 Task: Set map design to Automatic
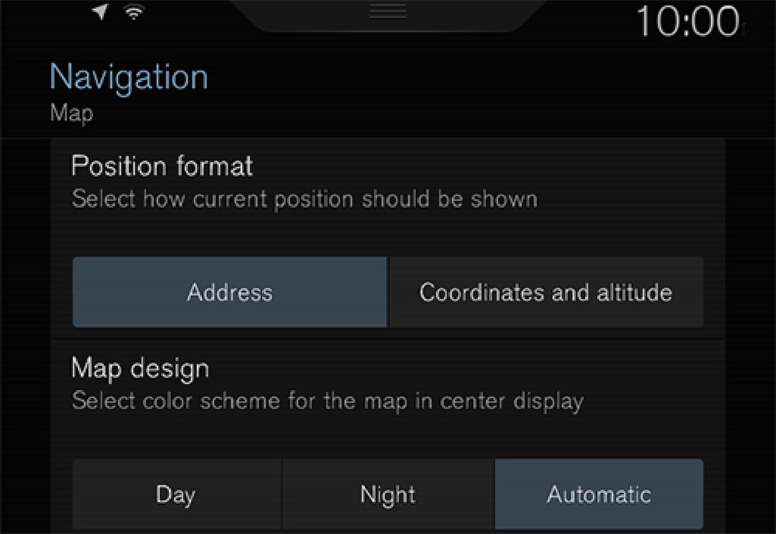(599, 494)
